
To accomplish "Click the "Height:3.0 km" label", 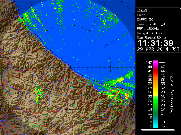I will tap(150, 33).
